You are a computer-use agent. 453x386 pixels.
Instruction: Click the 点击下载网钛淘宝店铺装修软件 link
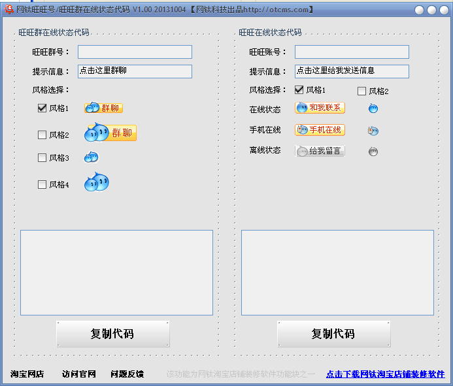click(386, 374)
